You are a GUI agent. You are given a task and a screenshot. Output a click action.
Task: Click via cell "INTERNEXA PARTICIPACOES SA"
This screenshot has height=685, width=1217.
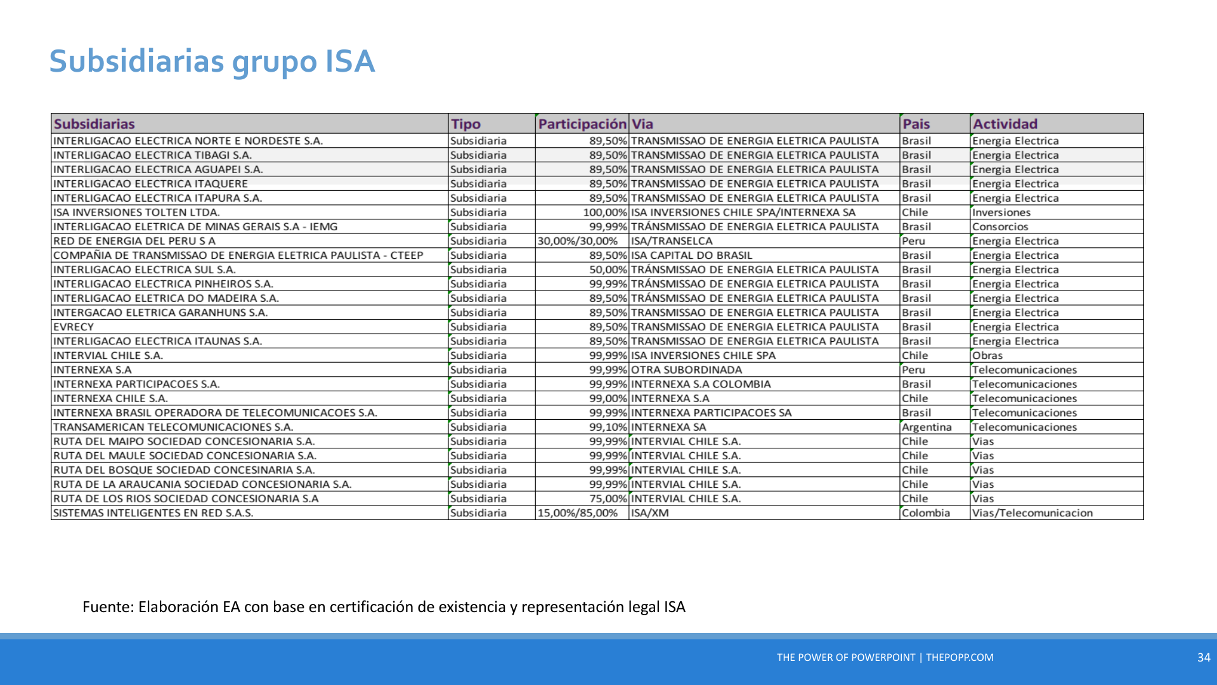pos(764,413)
